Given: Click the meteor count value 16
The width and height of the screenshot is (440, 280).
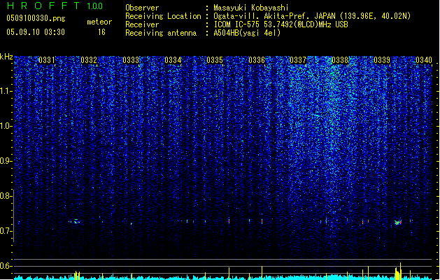Looking at the screenshot, I should 101,32.
